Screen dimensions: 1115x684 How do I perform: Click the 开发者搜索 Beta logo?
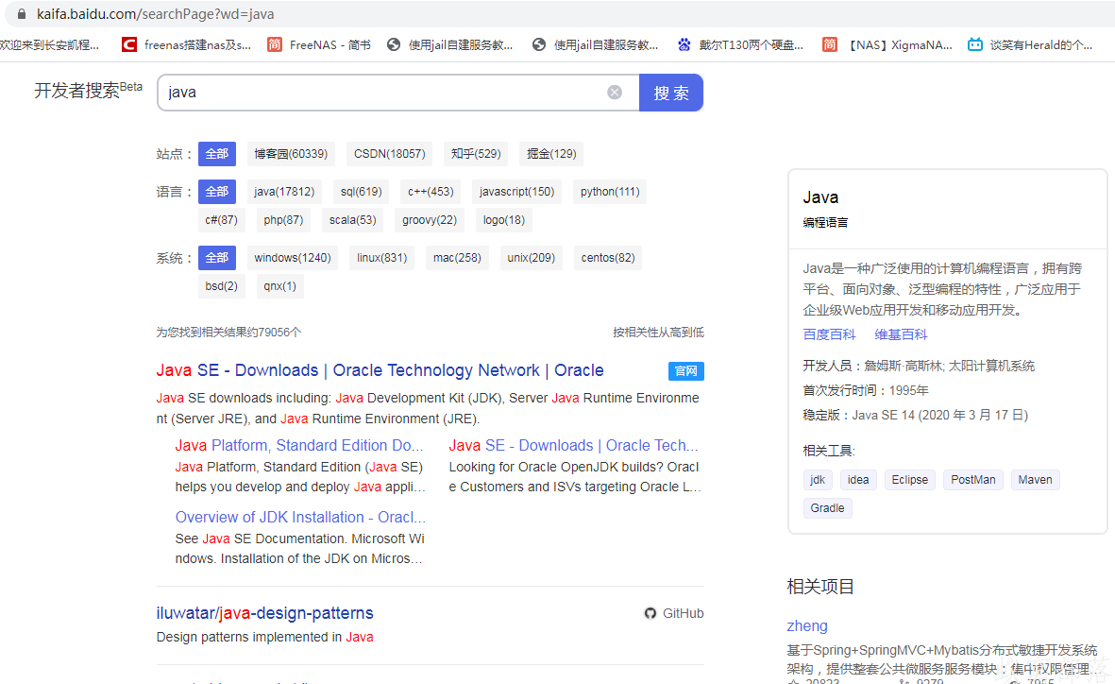click(88, 91)
